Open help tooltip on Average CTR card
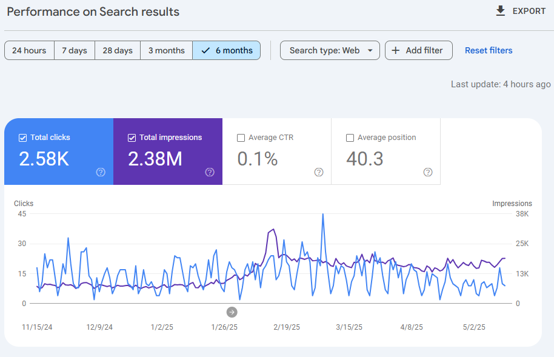The height and width of the screenshot is (357, 554). click(319, 172)
